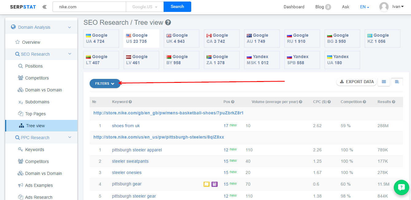Viewport: 411px width, 200px height.
Task: Select Google RU 1 910 database
Action: coord(302,39)
